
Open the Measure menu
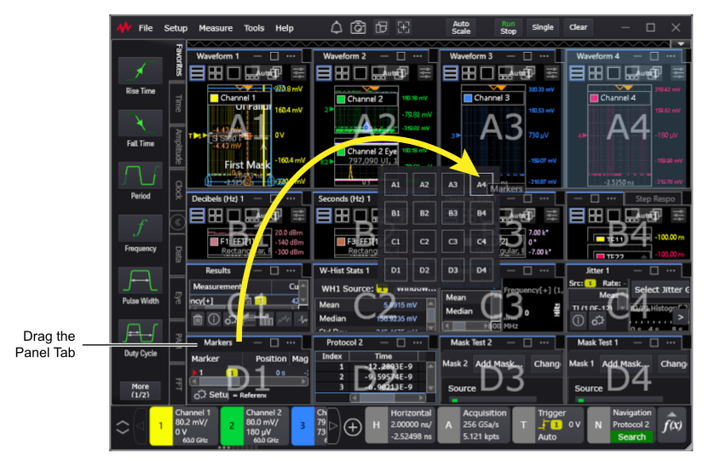click(x=216, y=28)
